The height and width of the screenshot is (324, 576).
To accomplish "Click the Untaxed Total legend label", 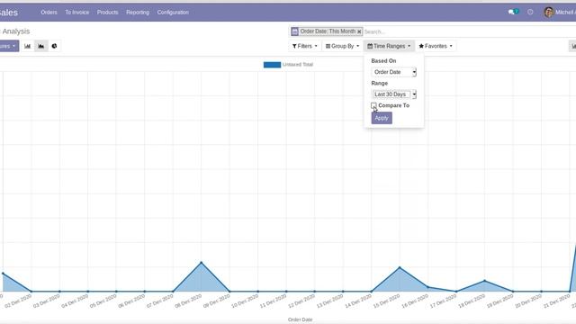I will click(298, 65).
